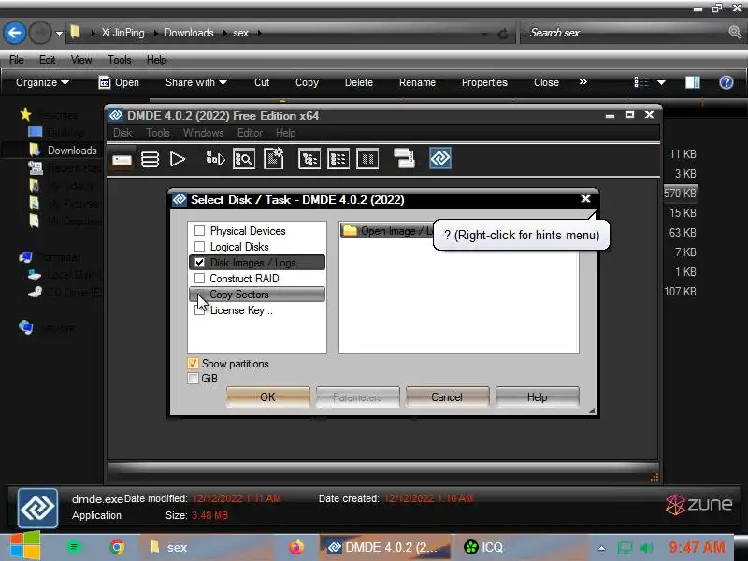Viewport: 748px width, 561px height.
Task: Click the Forward arrow in the Explorer window
Action: pos(40,33)
